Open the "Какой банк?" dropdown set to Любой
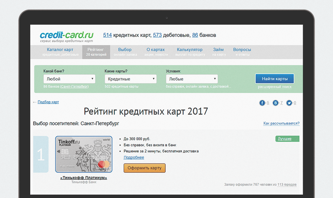The image size is (333, 198). [69, 79]
